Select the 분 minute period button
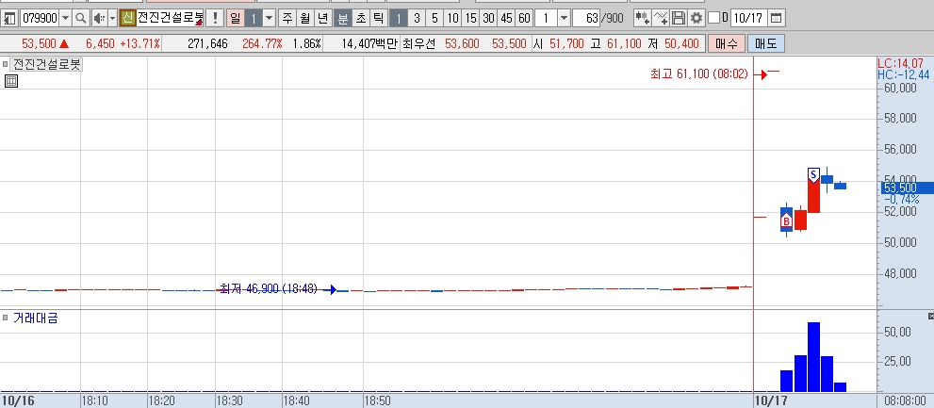 [x=342, y=18]
